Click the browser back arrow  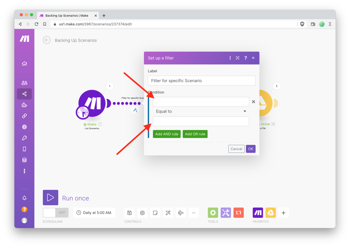20,24
